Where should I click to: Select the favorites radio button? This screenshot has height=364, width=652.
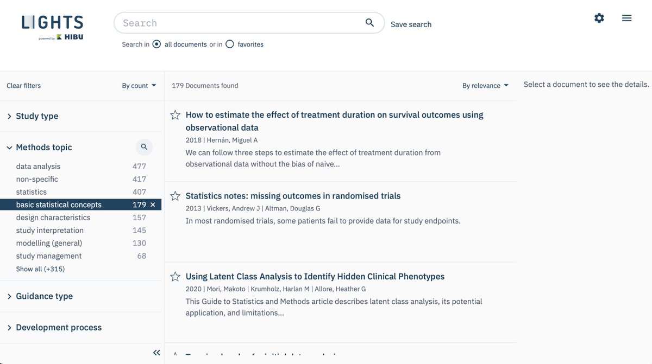coord(230,44)
